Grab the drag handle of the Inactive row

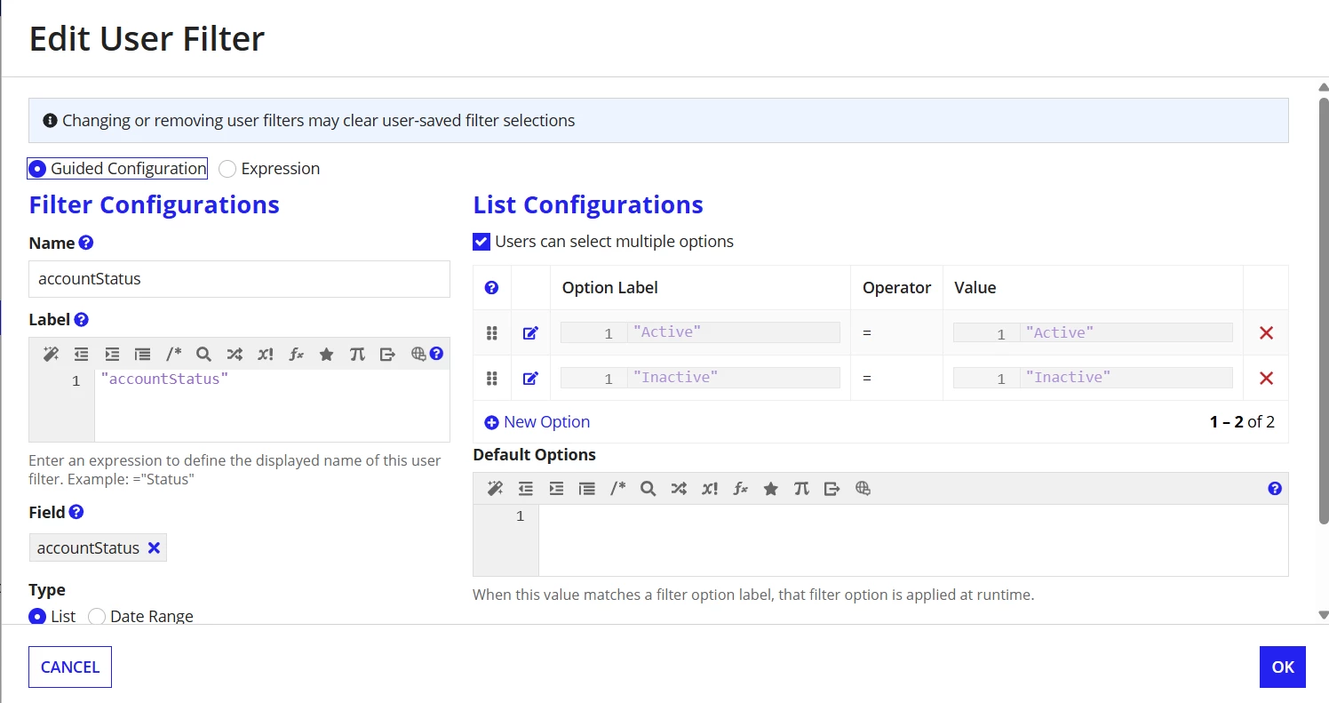tap(491, 378)
